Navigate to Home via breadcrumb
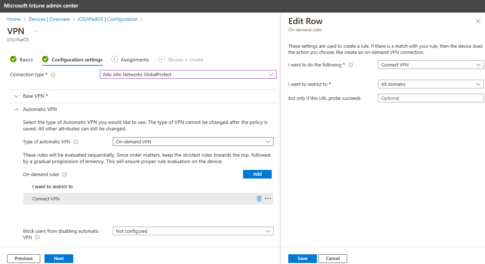485x264 pixels. [x=14, y=19]
